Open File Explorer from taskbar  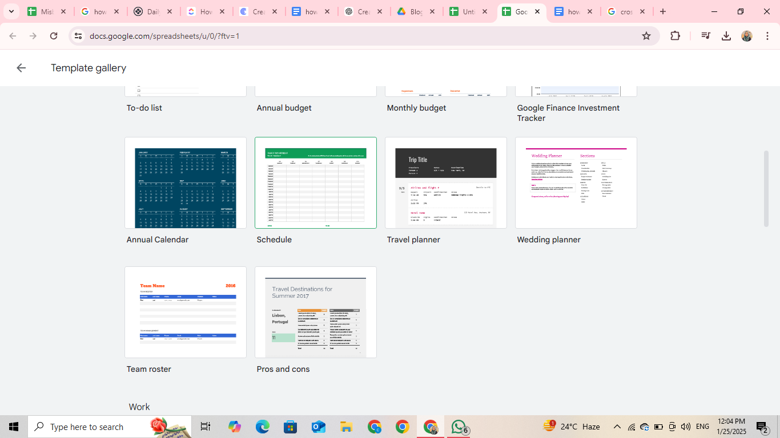[x=347, y=427]
